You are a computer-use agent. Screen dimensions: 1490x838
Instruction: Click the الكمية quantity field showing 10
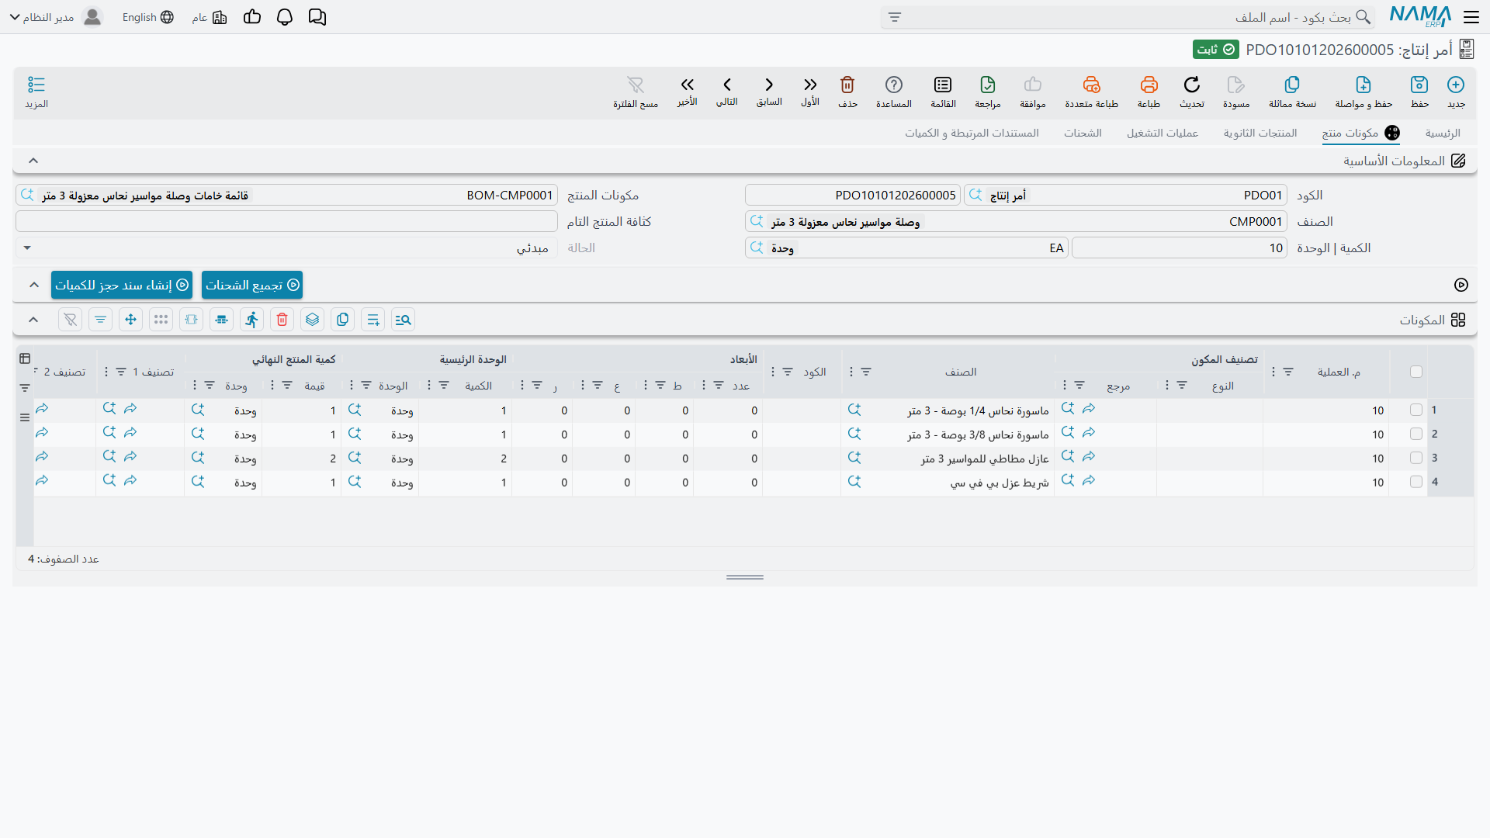(1180, 248)
